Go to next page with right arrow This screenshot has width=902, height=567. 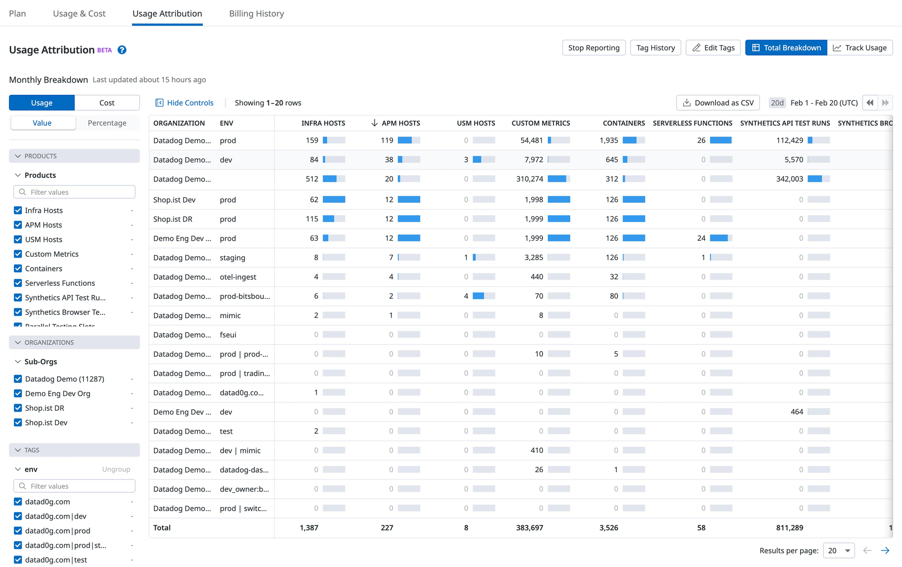pos(886,551)
